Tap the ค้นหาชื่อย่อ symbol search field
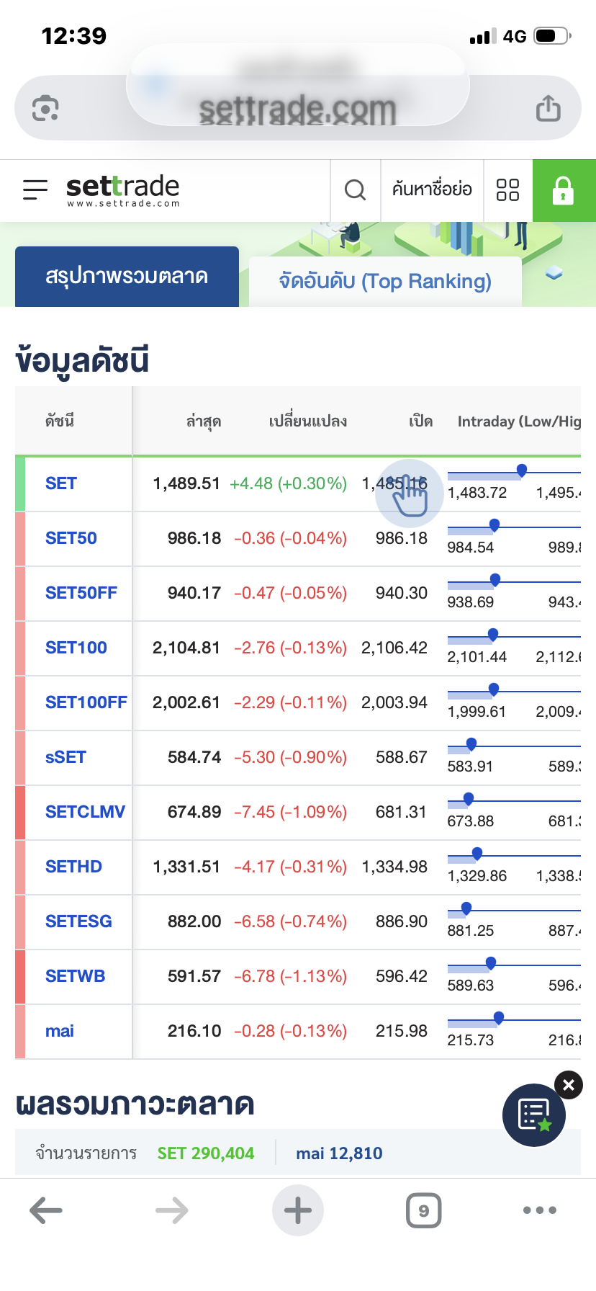Viewport: 596px width, 1291px height. (x=432, y=190)
